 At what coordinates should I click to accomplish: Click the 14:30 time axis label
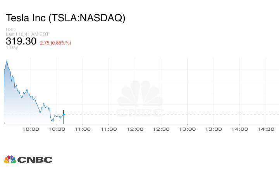click(x=266, y=129)
